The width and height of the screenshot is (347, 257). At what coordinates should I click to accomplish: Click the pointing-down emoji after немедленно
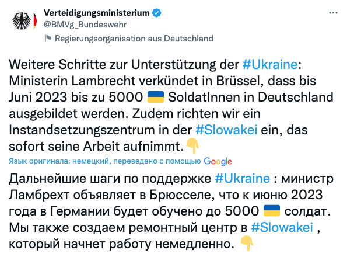click(x=247, y=243)
